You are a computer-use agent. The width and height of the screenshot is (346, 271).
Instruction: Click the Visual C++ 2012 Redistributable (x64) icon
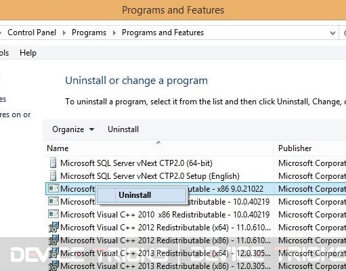[x=53, y=227]
